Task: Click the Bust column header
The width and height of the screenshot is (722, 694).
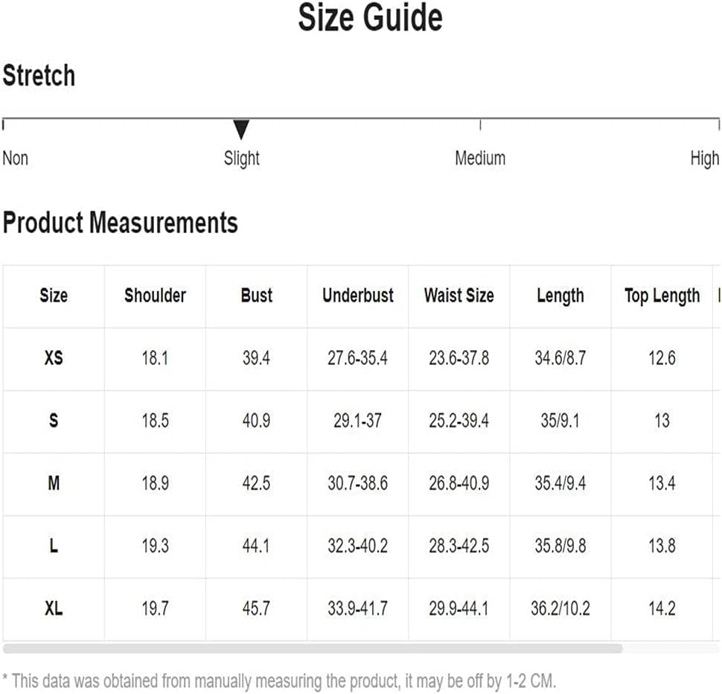Action: coord(257,295)
